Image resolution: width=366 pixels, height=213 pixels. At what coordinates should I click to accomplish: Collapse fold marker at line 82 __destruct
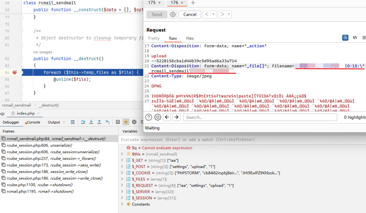tap(22, 59)
